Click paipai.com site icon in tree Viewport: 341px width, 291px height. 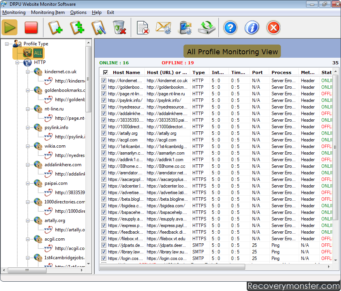pyautogui.click(x=38, y=183)
